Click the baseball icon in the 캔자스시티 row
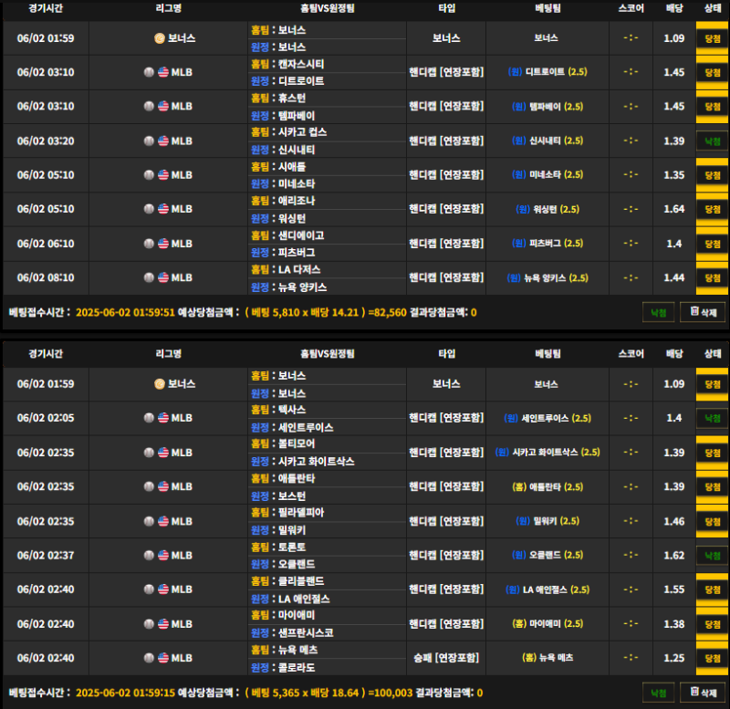The width and height of the screenshot is (730, 709). tap(149, 72)
